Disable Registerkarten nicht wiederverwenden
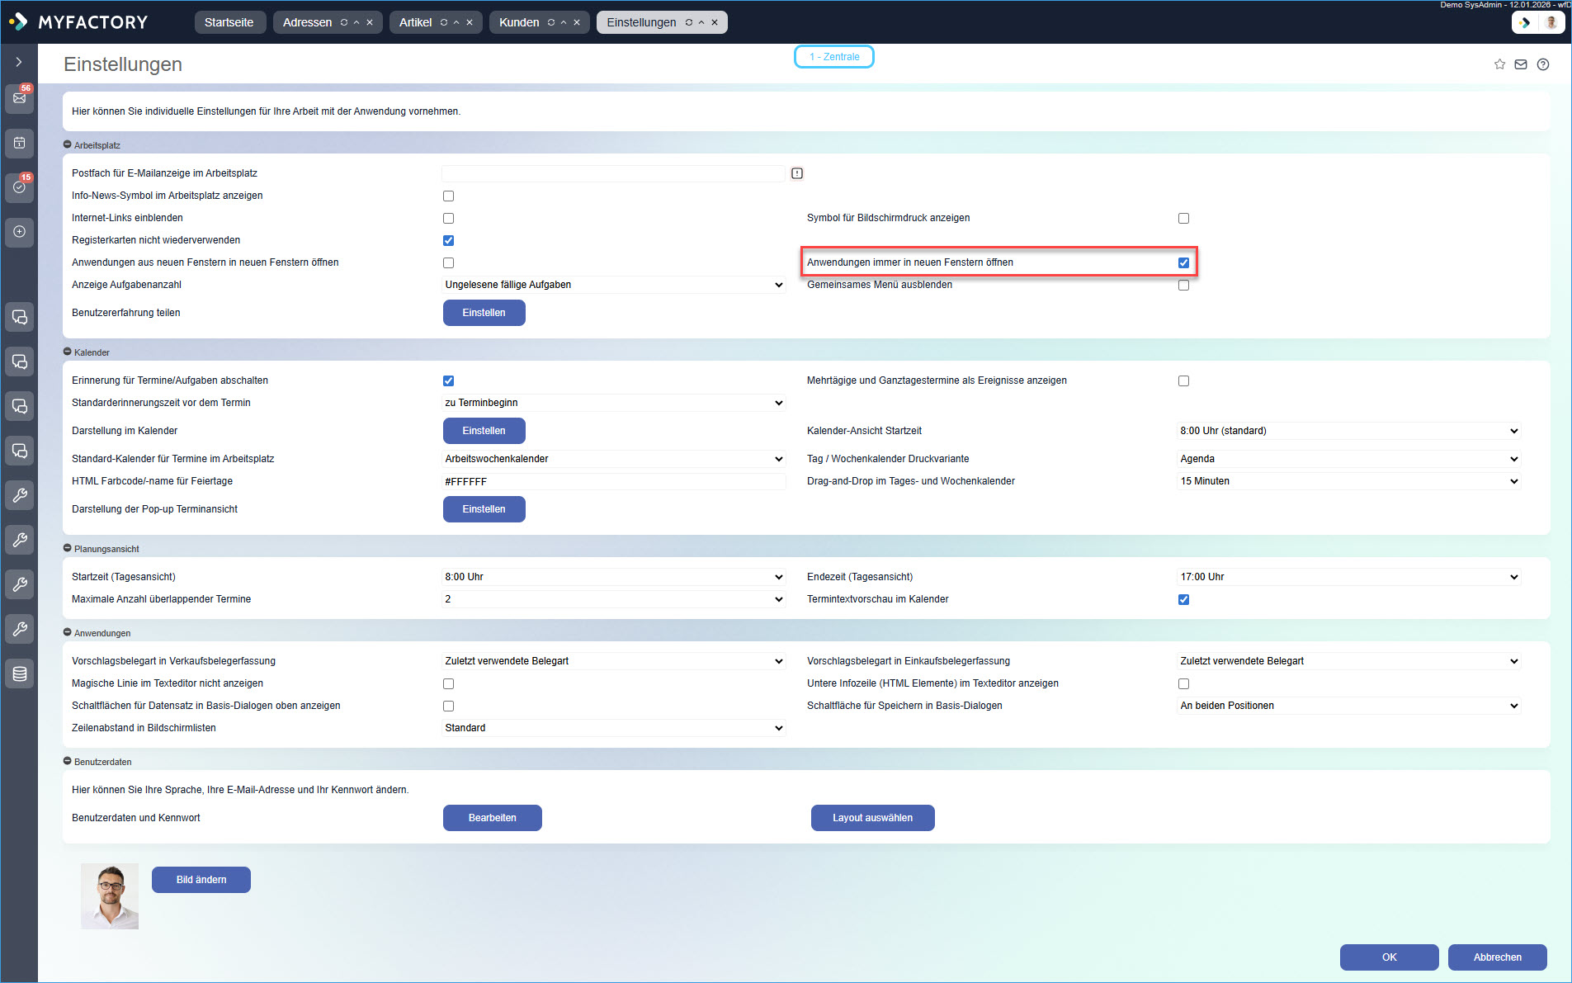This screenshot has height=983, width=1572. (x=448, y=240)
